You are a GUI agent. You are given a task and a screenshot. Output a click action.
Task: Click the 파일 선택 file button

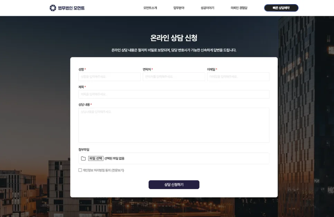[96, 158]
